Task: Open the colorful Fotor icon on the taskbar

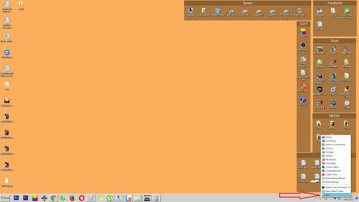Action: point(35,198)
